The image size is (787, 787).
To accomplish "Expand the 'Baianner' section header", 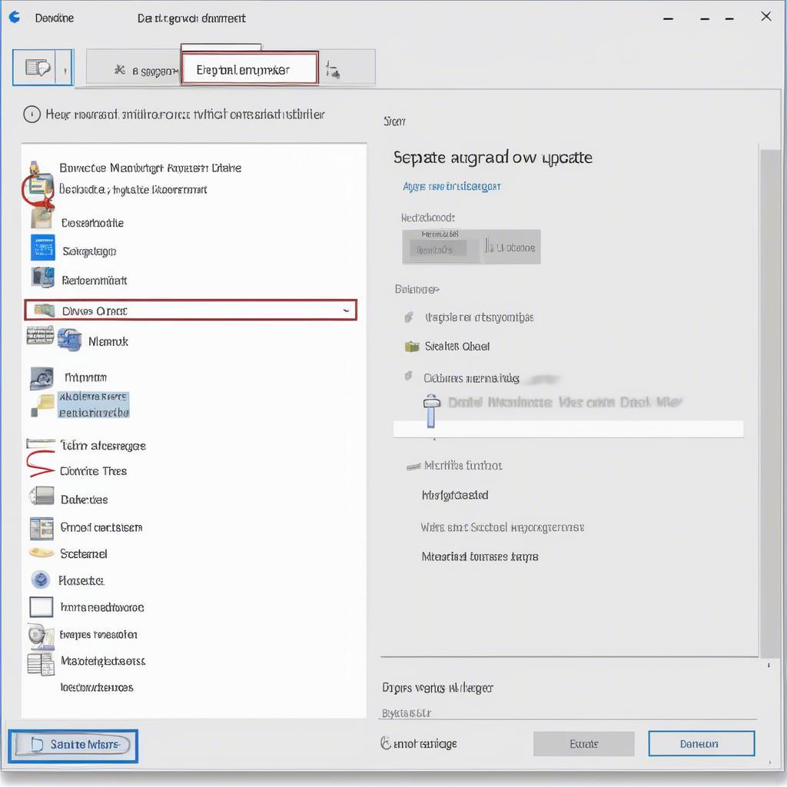I will [x=417, y=289].
